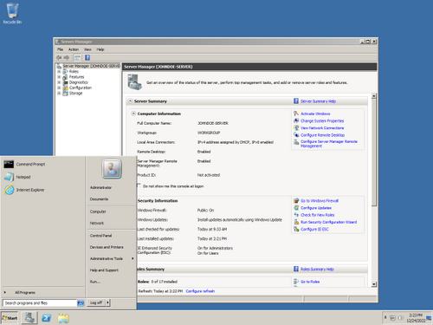The height and width of the screenshot is (325, 433).
Task: Click the Administrator user picture
Action: [112, 168]
